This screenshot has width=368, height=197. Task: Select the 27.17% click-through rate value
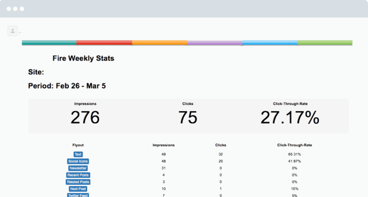(290, 118)
